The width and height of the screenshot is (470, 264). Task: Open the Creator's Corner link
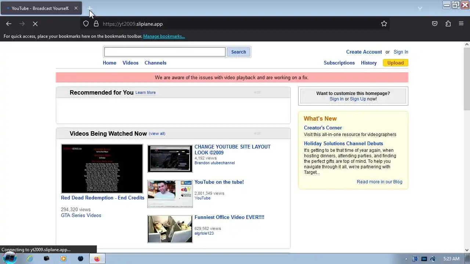point(323,128)
